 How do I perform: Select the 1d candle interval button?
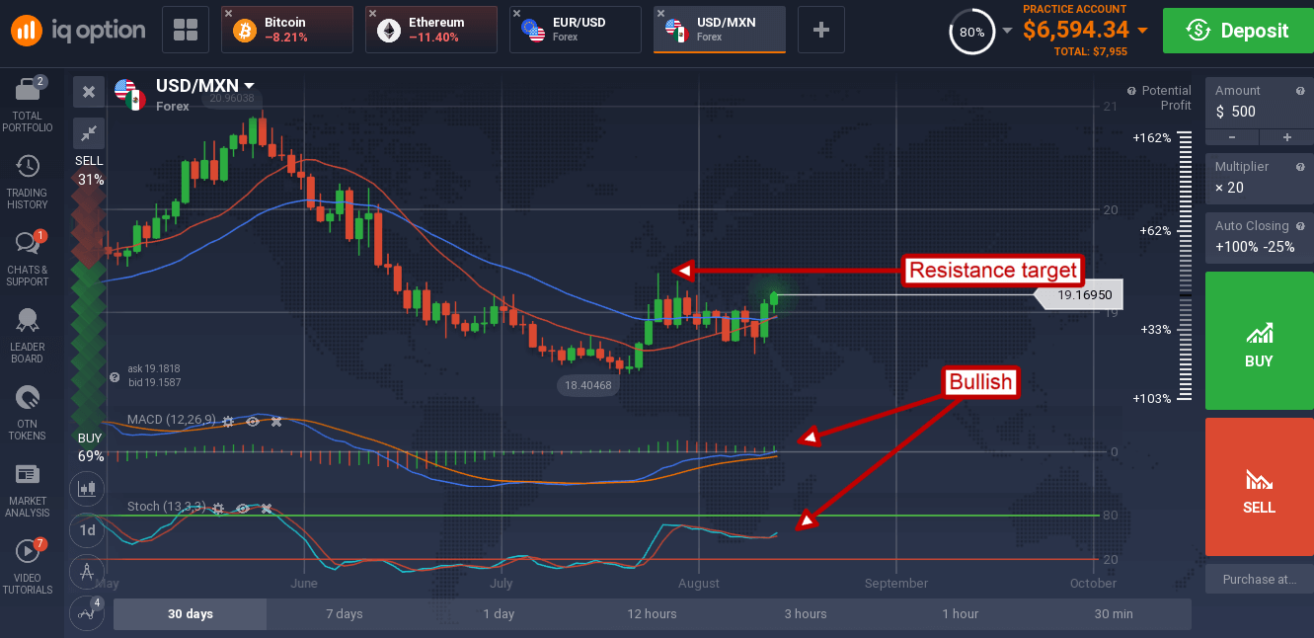[x=88, y=529]
